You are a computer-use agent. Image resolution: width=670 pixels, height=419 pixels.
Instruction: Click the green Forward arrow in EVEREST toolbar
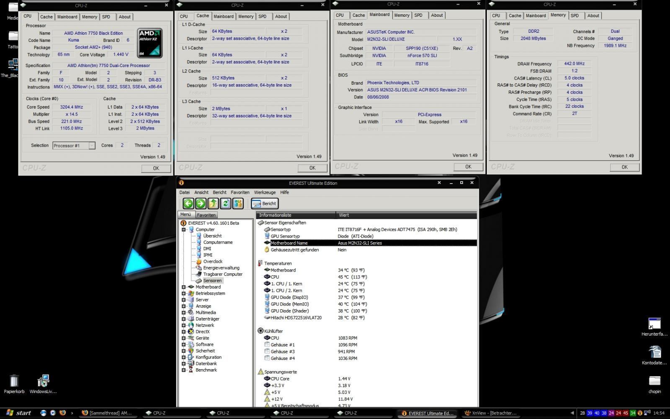click(x=201, y=204)
